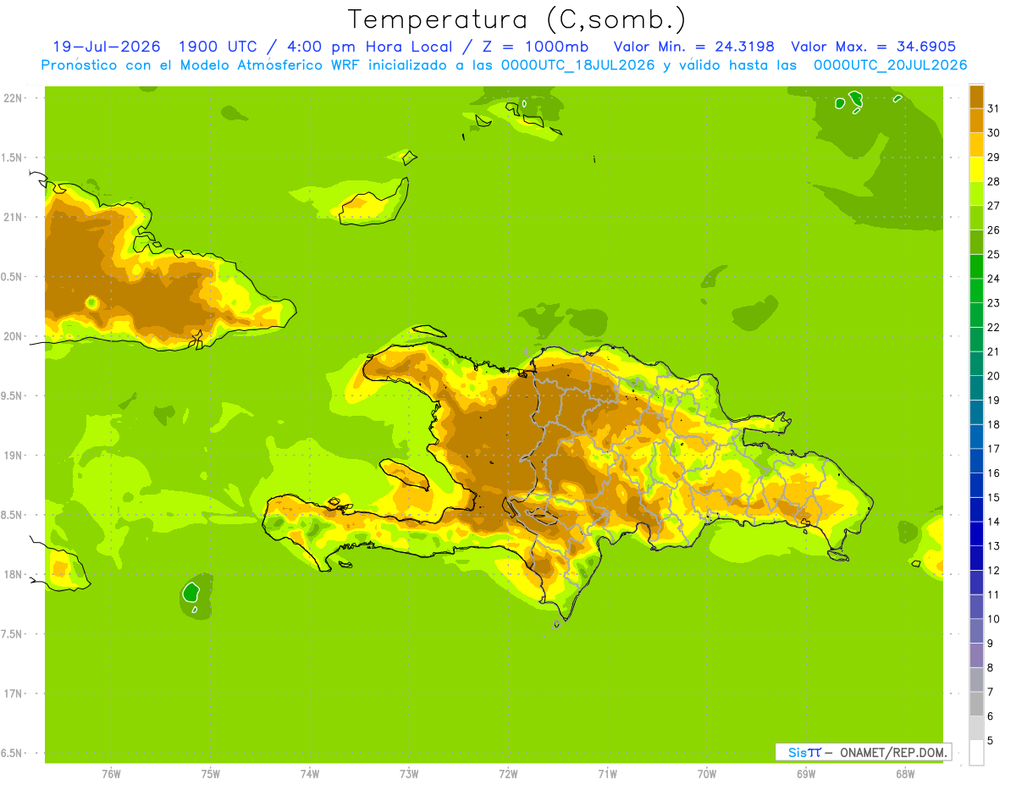This screenshot has height=785, width=1016.
Task: Click the "1900 UTC" time text
Action: coord(218,47)
